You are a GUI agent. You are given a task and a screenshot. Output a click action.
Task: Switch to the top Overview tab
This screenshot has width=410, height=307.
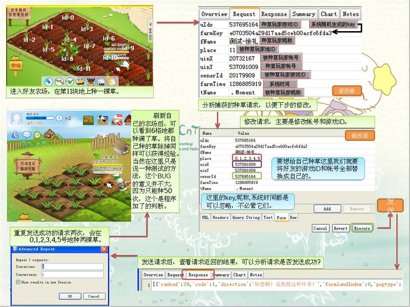(214, 14)
